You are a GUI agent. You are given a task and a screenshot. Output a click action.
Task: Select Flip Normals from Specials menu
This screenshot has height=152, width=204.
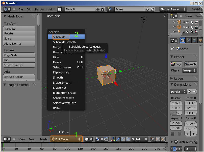click(x=66, y=72)
